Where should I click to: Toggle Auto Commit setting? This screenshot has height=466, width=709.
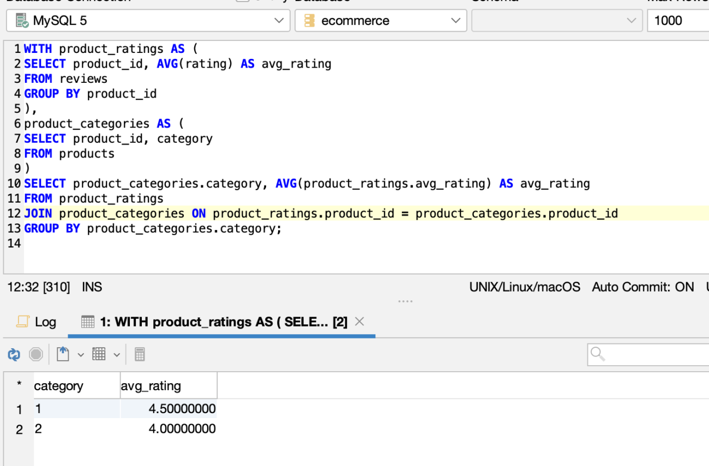643,287
